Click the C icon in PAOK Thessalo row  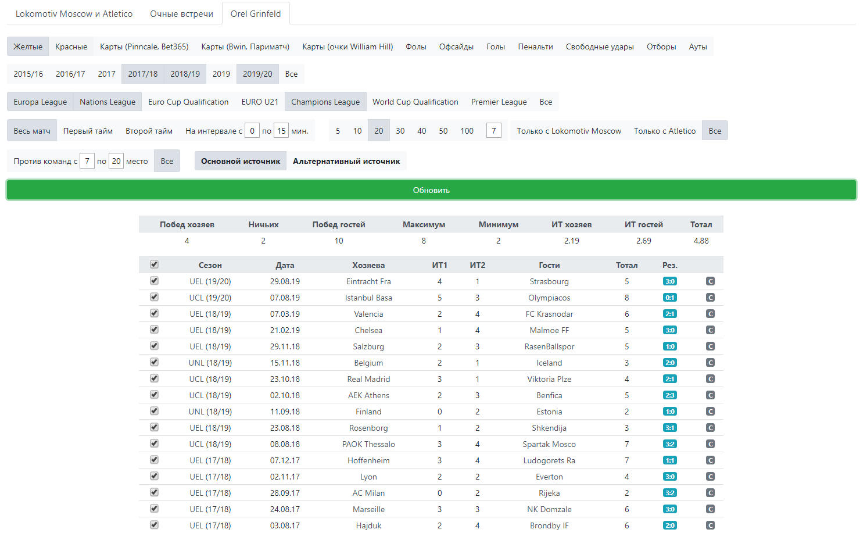tap(710, 444)
